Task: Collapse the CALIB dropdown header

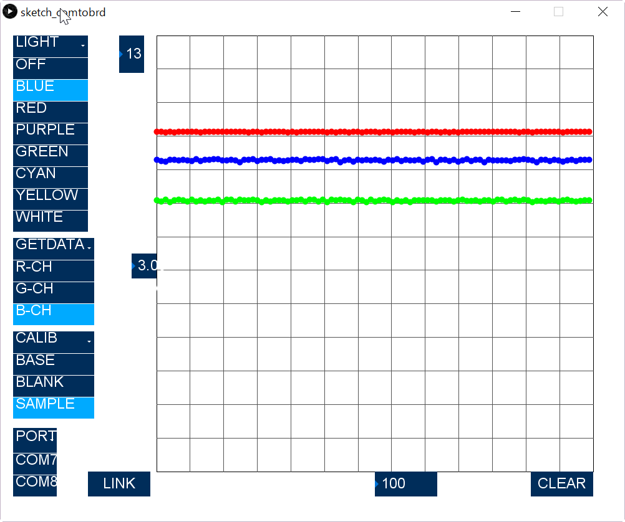Action: click(54, 342)
